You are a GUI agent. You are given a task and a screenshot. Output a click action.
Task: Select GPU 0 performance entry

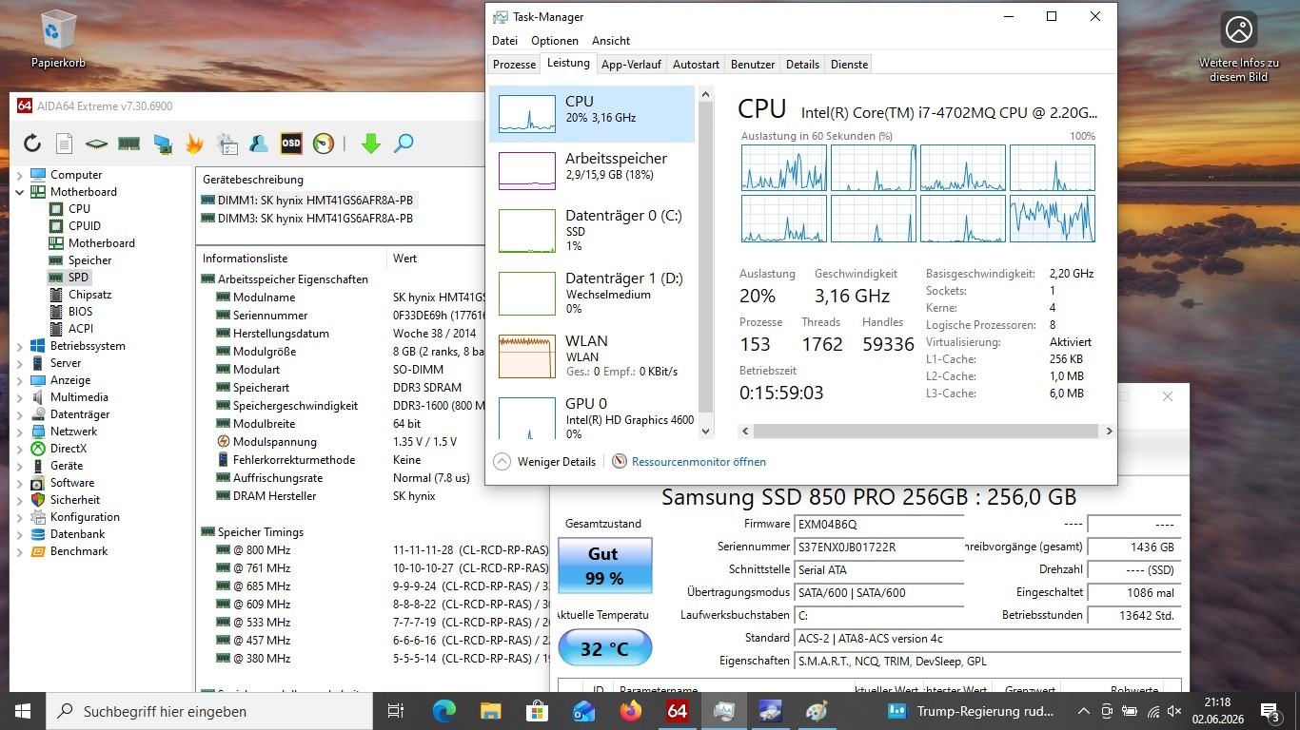pos(593,418)
